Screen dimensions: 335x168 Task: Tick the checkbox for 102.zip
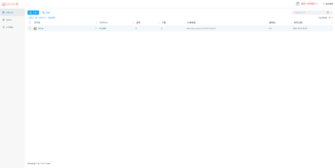pos(30,28)
